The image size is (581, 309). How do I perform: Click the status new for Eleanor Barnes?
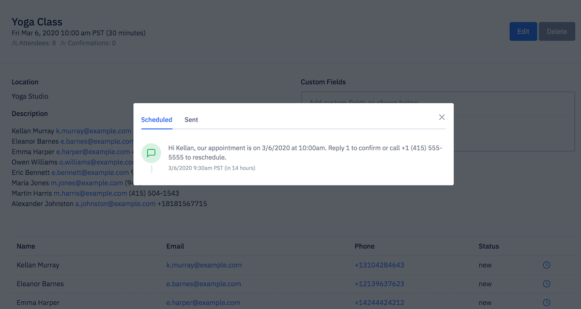pyautogui.click(x=485, y=284)
